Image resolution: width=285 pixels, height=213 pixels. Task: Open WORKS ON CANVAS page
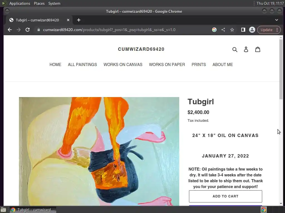pos(123,65)
